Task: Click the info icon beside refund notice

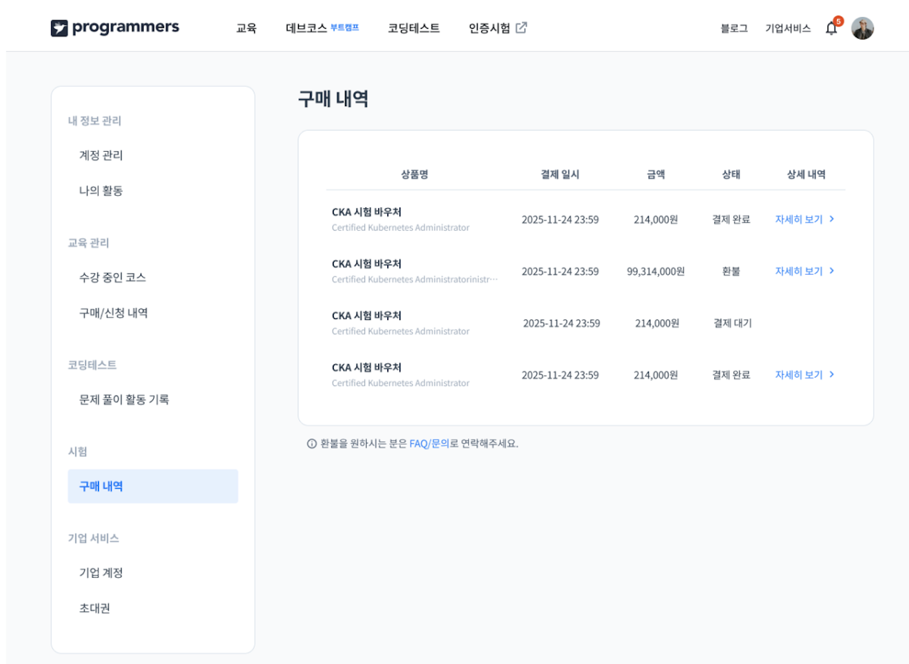Action: coord(312,444)
